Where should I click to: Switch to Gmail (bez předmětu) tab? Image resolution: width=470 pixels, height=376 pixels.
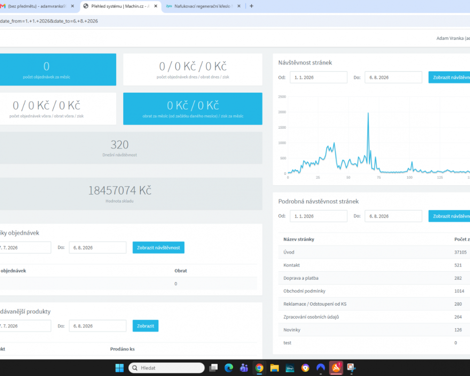click(37, 6)
